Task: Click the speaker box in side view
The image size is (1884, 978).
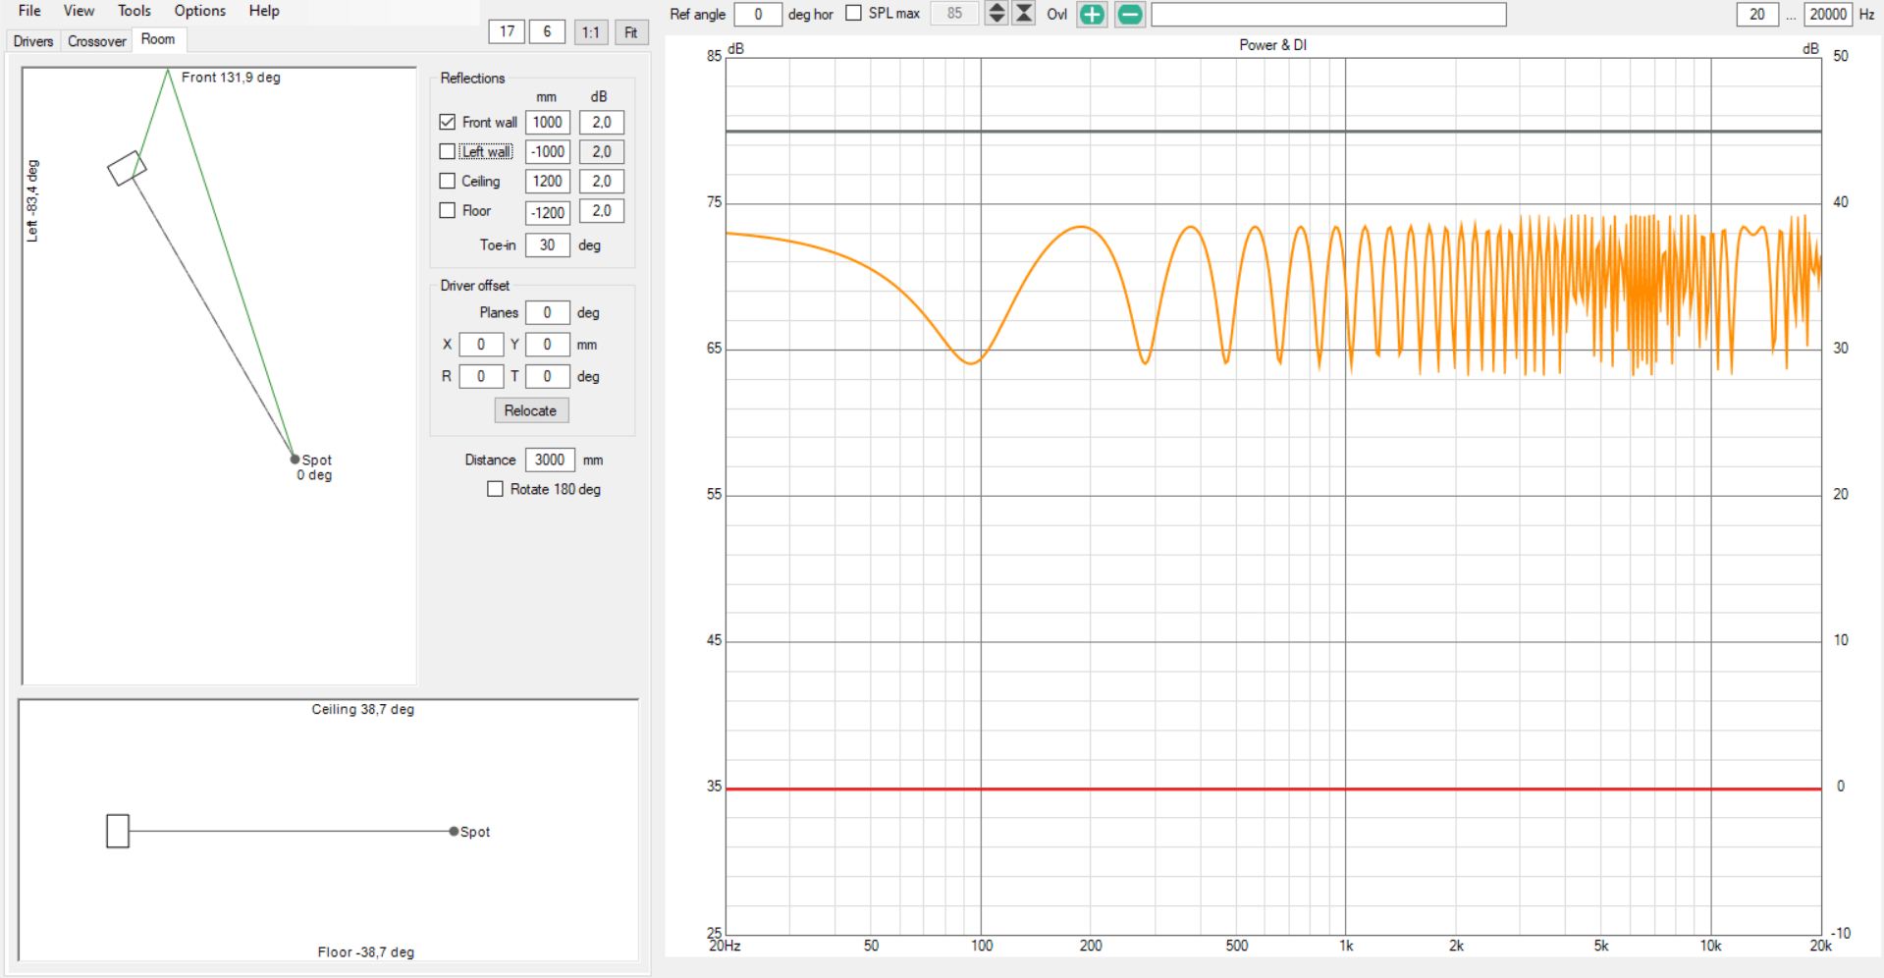Action: pos(118,831)
